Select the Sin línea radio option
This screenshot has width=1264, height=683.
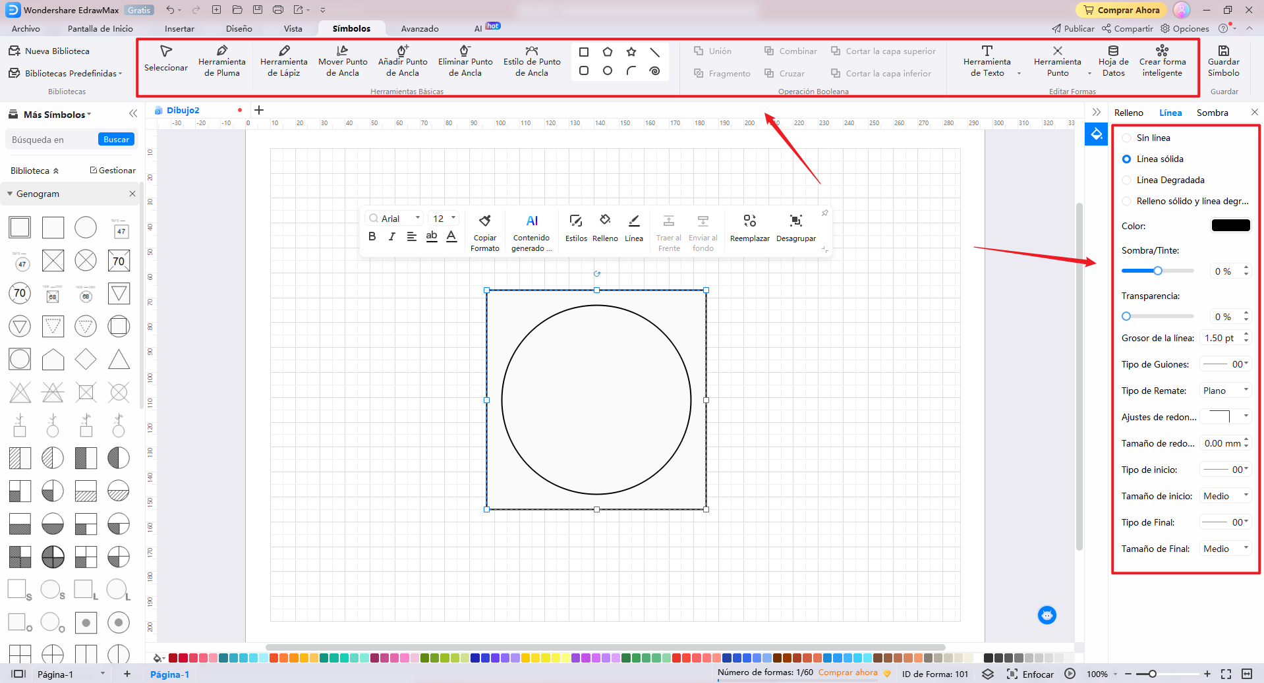pos(1126,138)
